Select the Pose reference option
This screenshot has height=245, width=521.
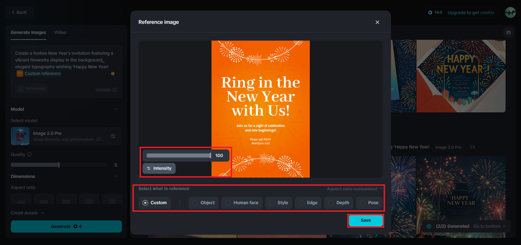pos(369,203)
